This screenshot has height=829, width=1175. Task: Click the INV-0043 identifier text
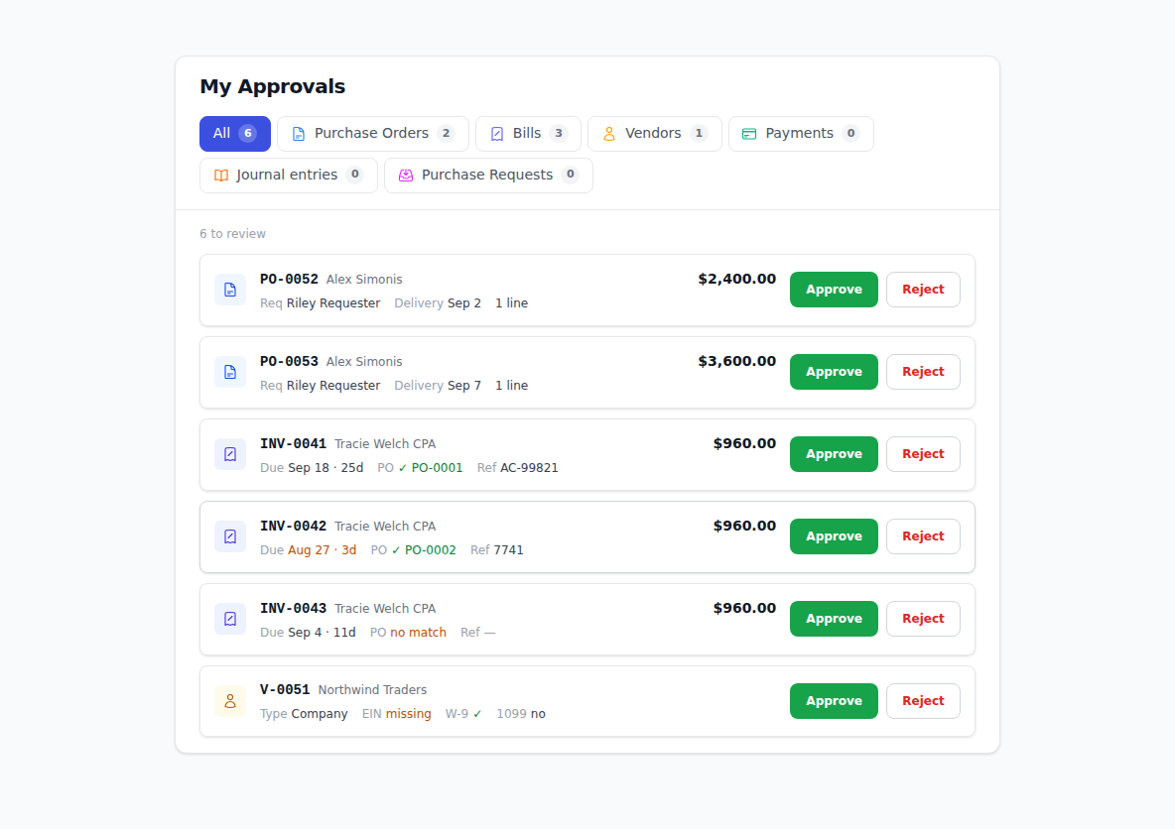(293, 609)
